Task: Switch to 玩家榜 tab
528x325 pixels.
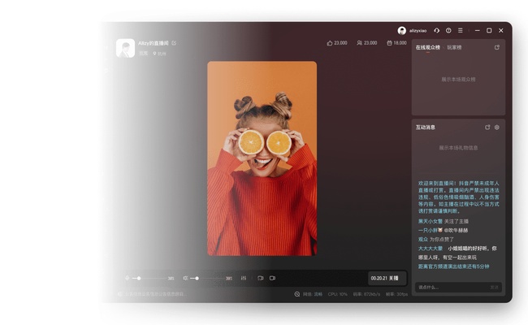Action: coord(454,47)
